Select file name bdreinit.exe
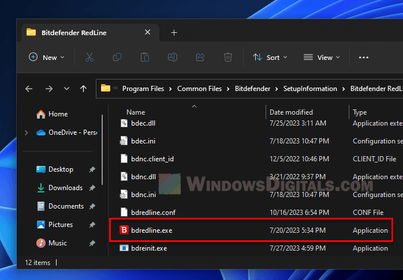The image size is (403, 280). point(149,248)
